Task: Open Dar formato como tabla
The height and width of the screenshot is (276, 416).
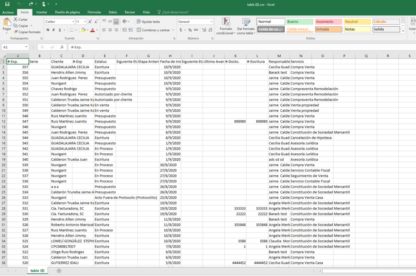Action: [246, 26]
